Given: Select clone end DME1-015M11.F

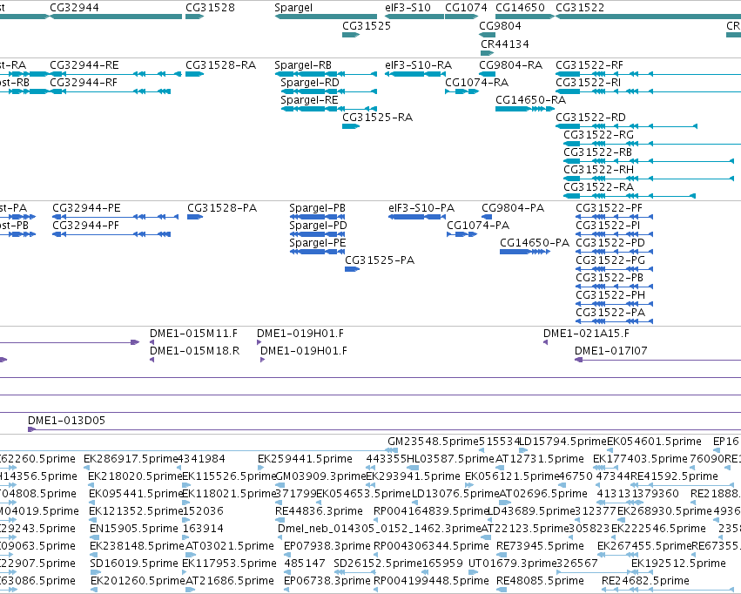Looking at the screenshot, I should click(194, 334).
